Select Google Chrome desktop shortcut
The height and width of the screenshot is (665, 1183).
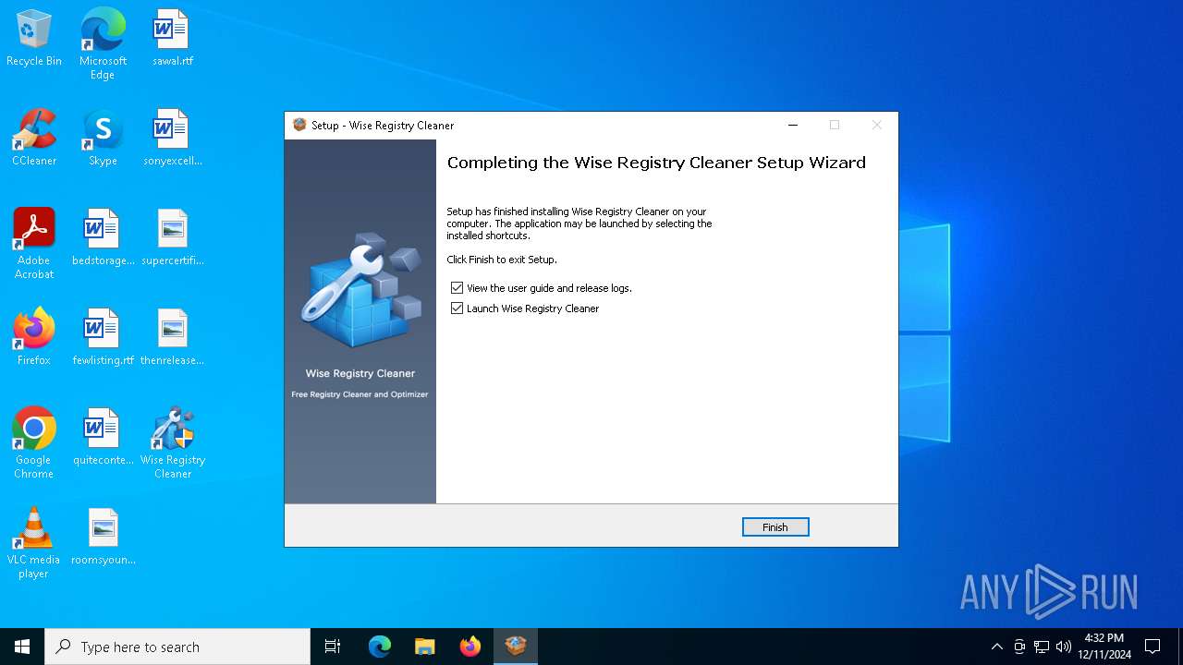point(34,443)
